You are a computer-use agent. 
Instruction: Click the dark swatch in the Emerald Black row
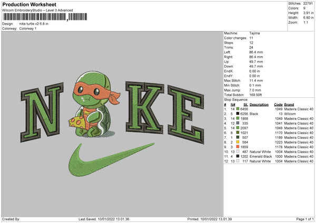pyautogui.click(x=238, y=156)
